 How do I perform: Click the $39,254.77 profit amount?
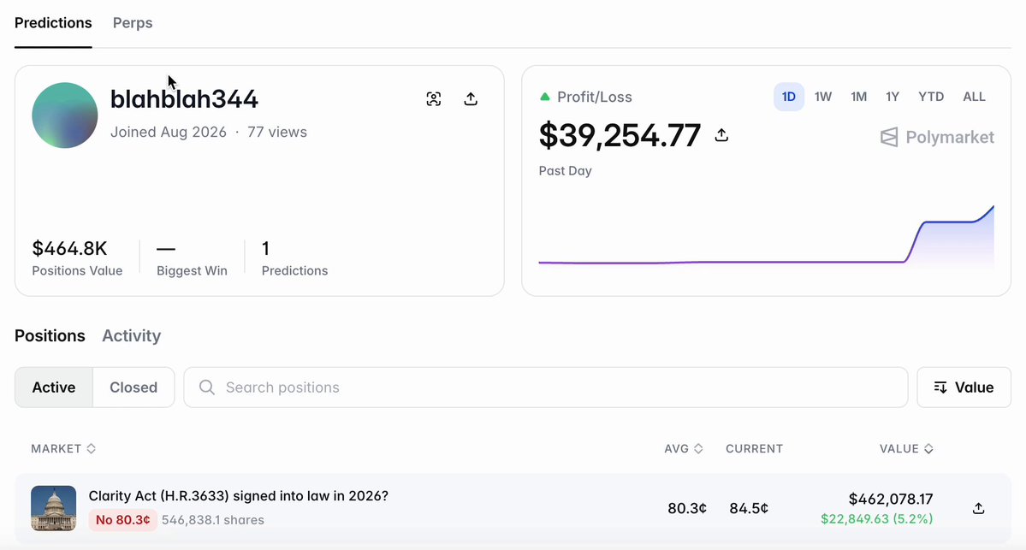[x=620, y=135]
